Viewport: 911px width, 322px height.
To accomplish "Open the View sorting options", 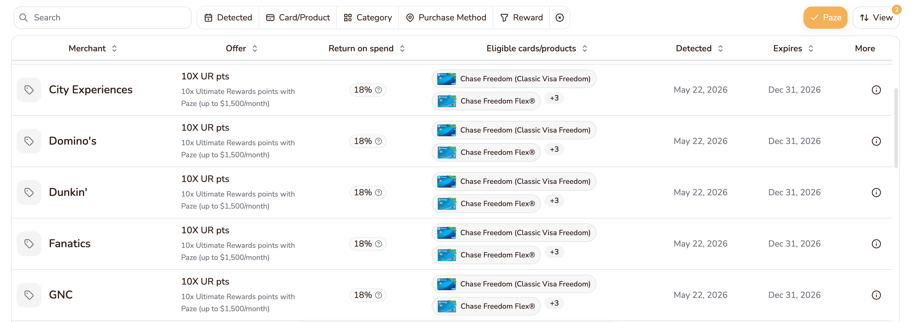I will click(876, 17).
